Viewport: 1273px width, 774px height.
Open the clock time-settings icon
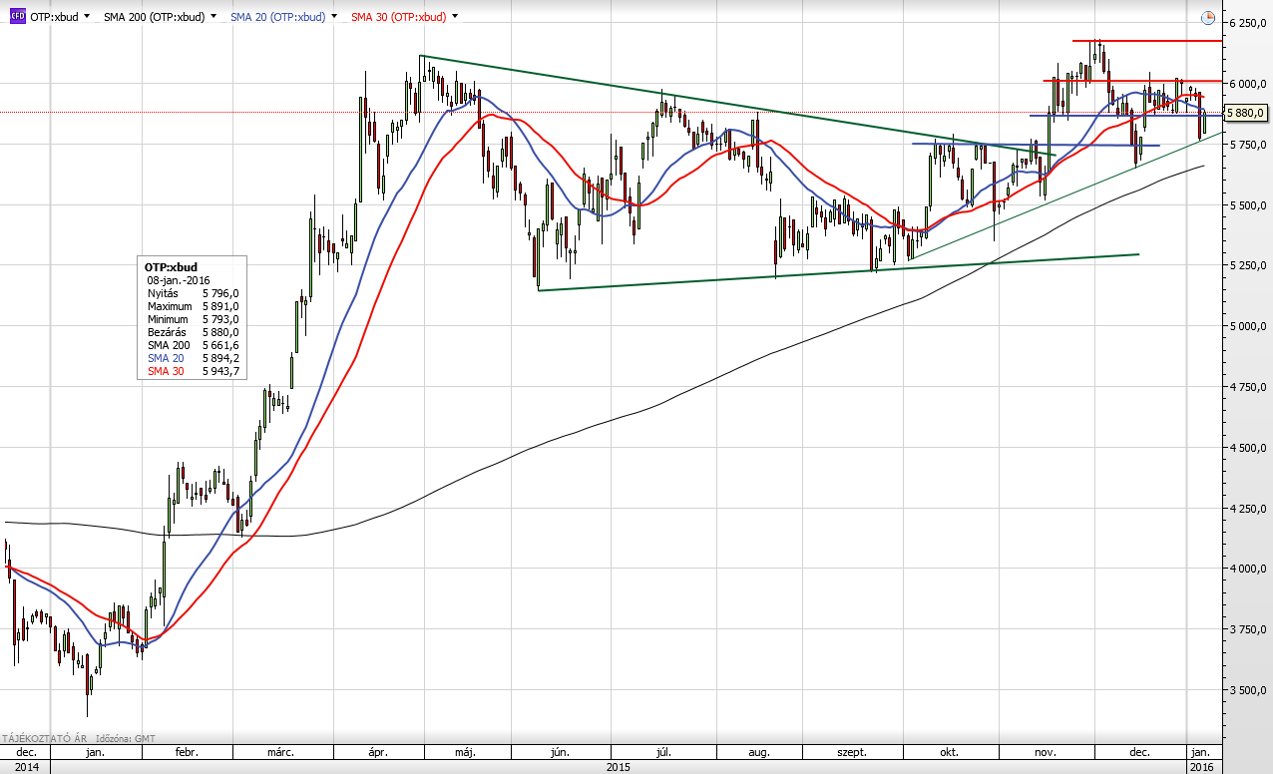click(x=1208, y=18)
